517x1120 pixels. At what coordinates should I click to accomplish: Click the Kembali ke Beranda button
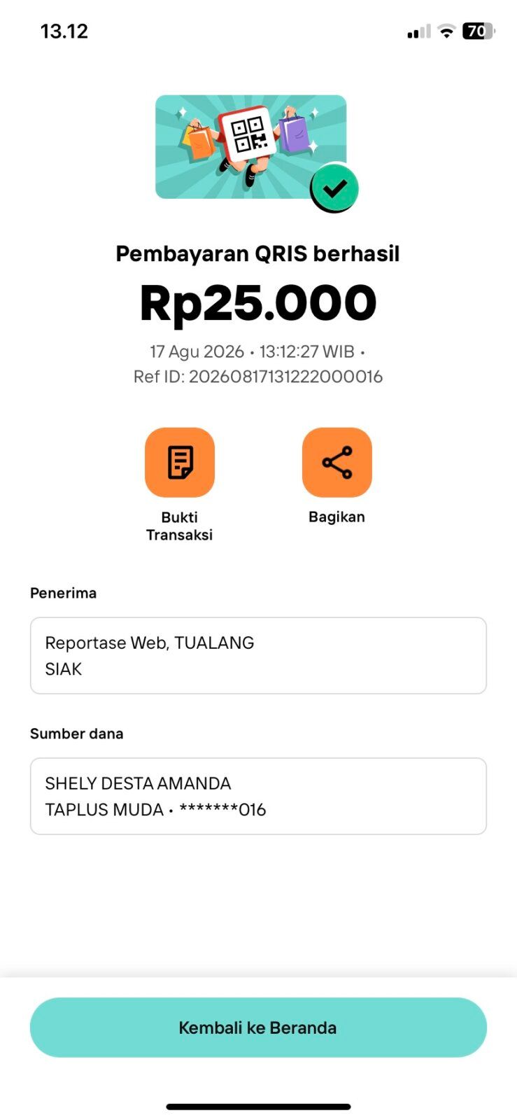coord(258,1027)
